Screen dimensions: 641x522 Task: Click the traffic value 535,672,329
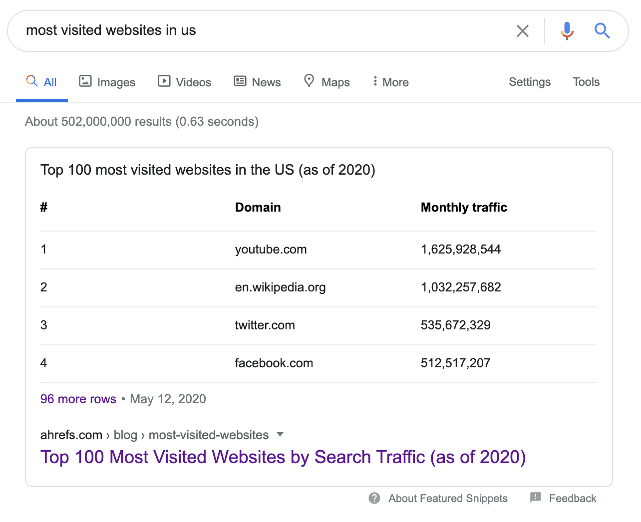click(456, 325)
